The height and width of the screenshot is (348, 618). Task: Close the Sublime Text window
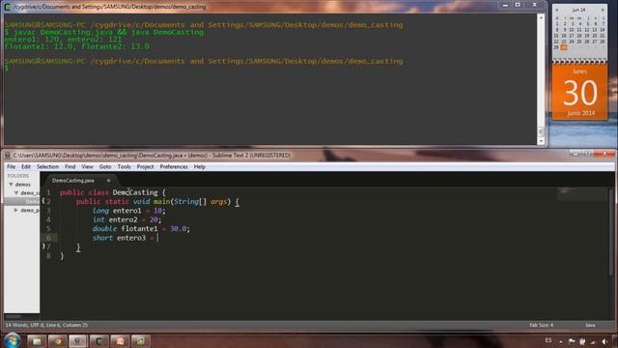tap(604, 153)
